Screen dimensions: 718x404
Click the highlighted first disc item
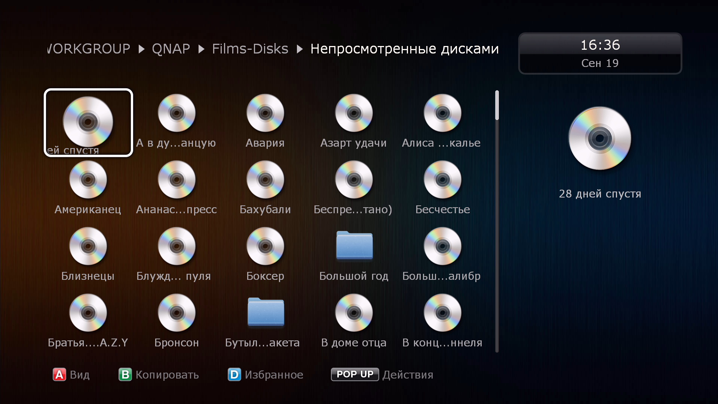click(x=88, y=122)
